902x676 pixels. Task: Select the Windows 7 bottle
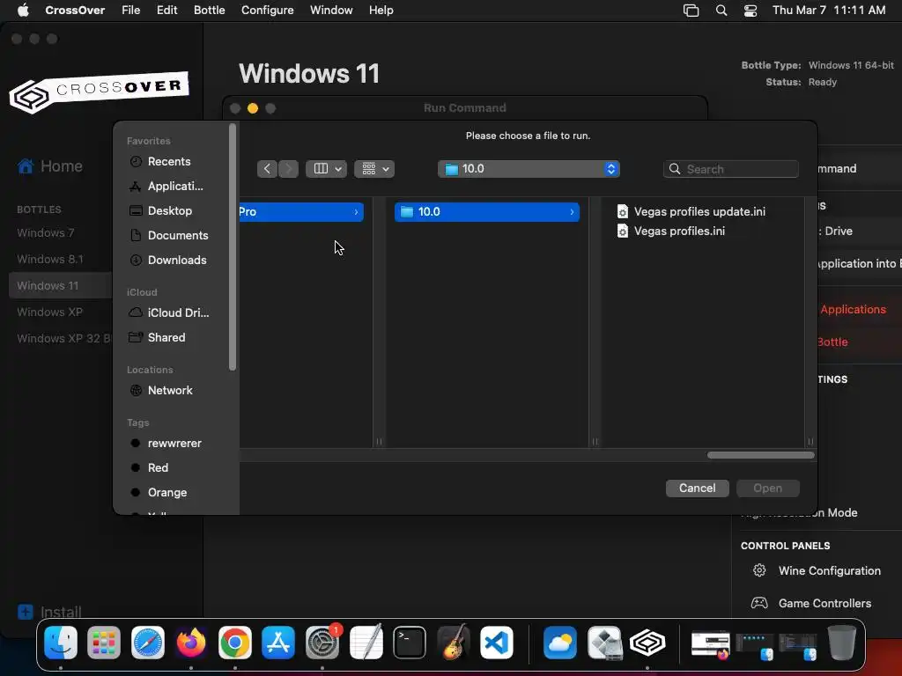(46, 232)
